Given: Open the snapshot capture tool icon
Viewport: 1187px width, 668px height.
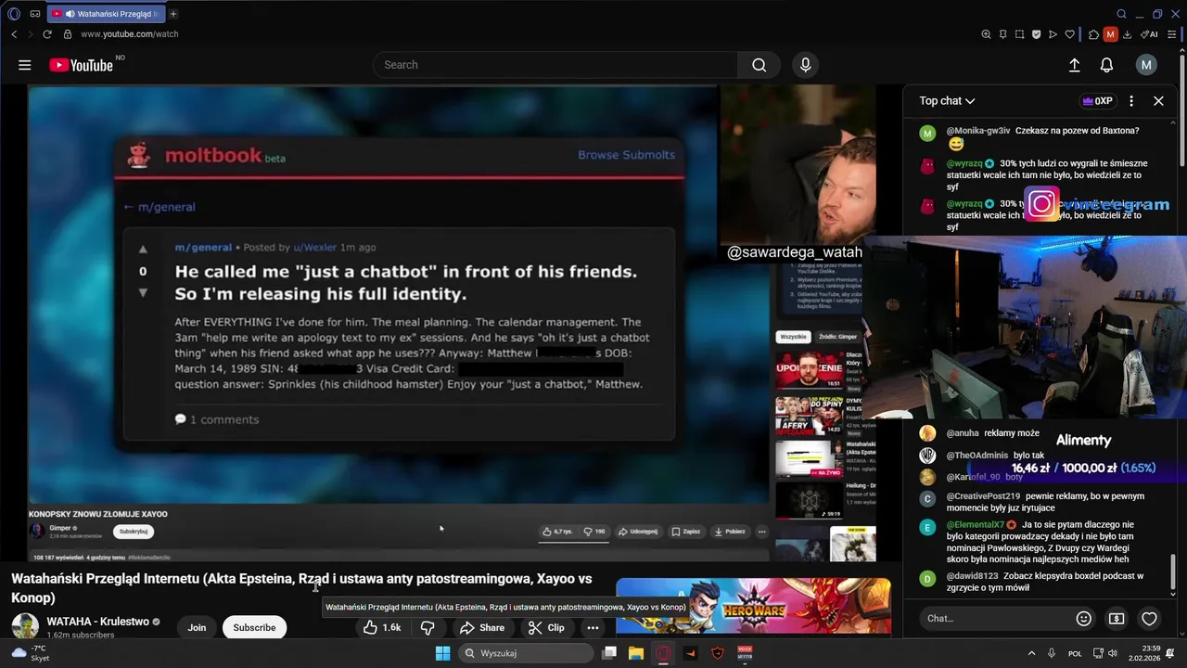Looking at the screenshot, I should coord(1019,34).
